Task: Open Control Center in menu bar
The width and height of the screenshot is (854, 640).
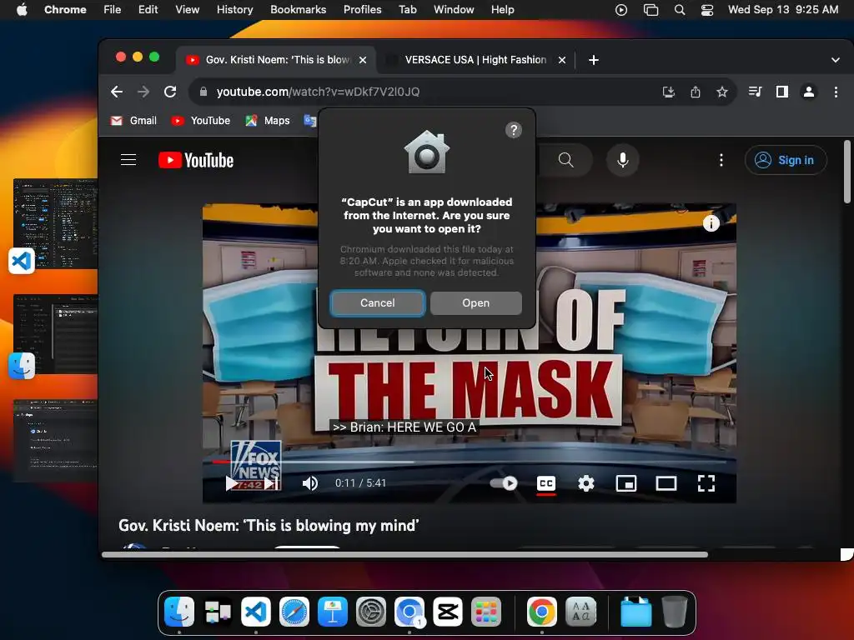Action: (707, 10)
